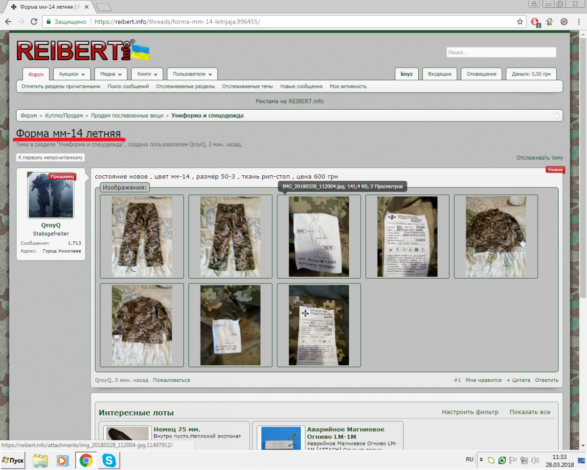Click Показать все link
The width and height of the screenshot is (587, 470).
click(530, 412)
